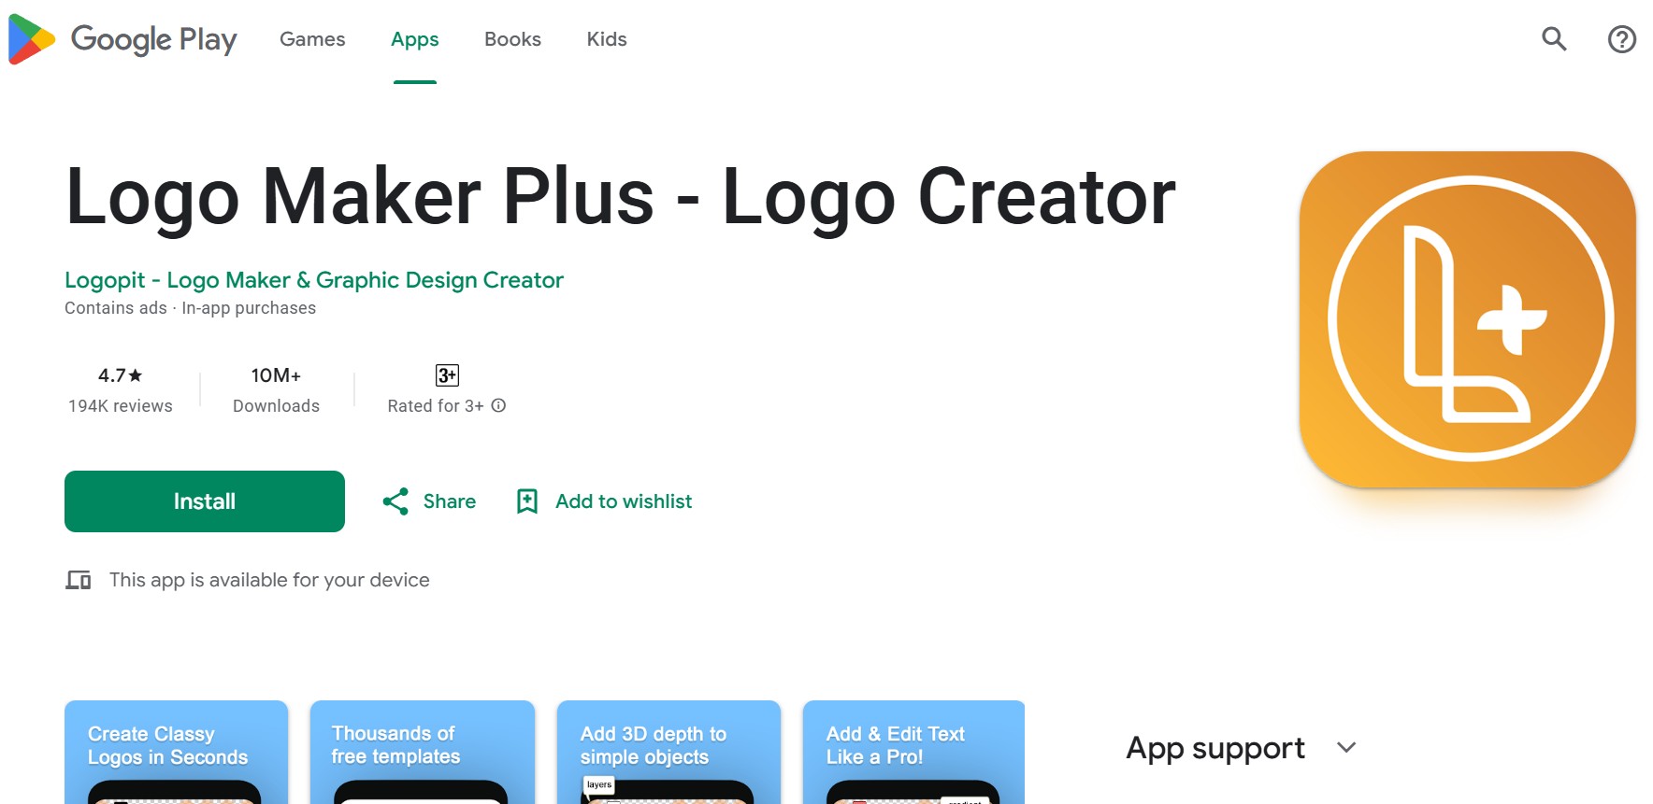Go to the Books tab
Screen dimensions: 1653x804
pos(512,39)
